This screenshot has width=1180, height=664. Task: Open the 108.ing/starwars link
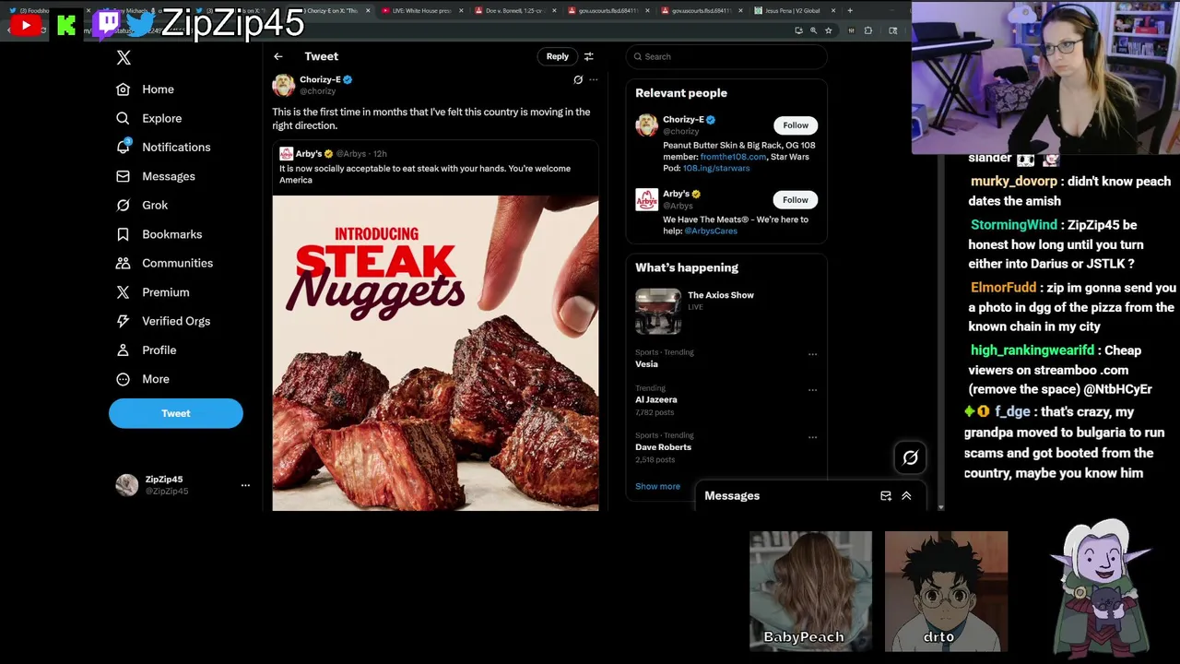tap(716, 169)
